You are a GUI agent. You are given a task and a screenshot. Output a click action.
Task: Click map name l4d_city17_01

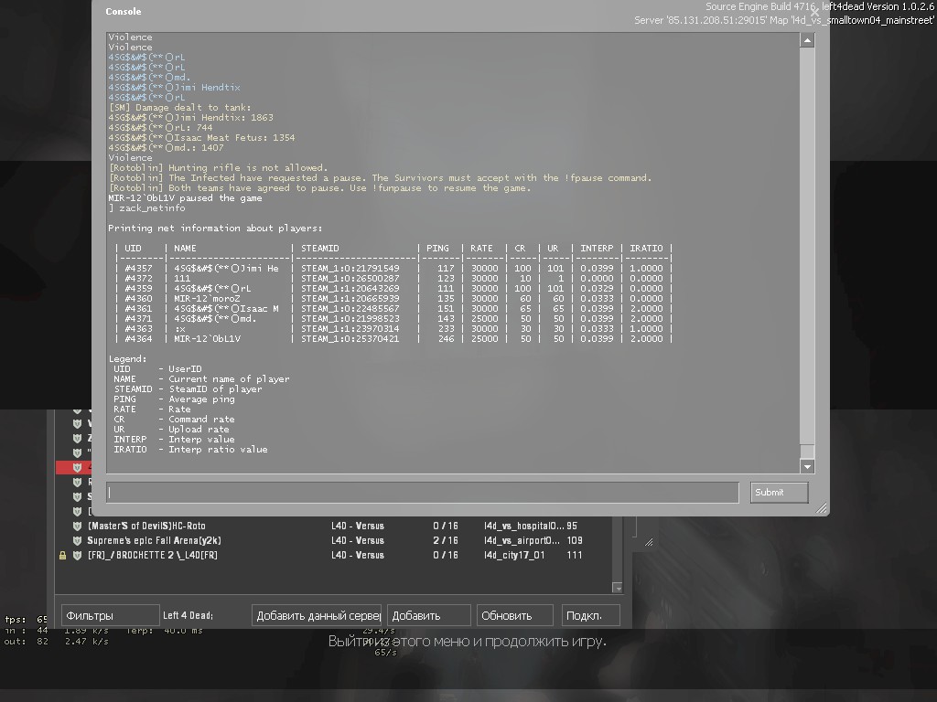pyautogui.click(x=514, y=555)
